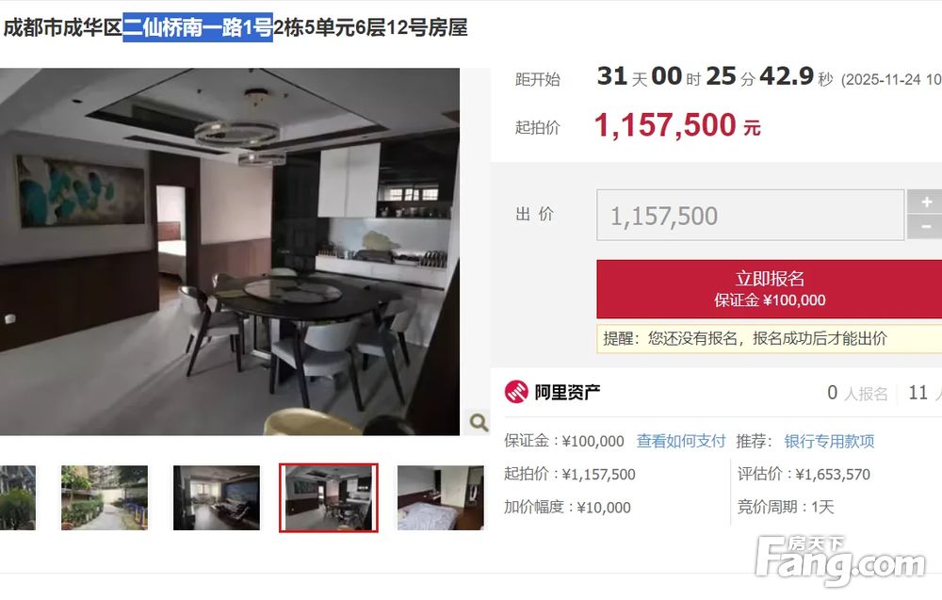Click the 阿里资产 logo icon
The width and height of the screenshot is (942, 600).
(516, 392)
